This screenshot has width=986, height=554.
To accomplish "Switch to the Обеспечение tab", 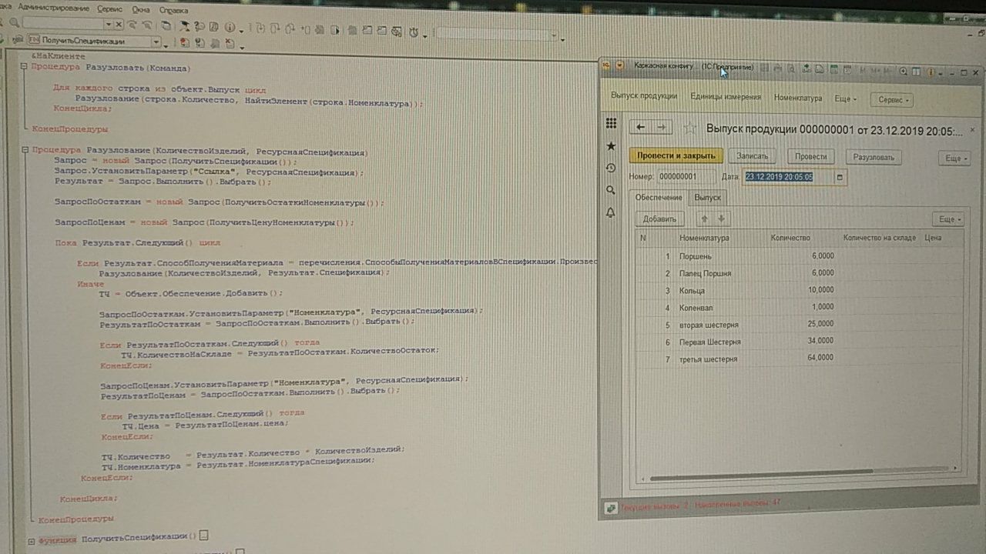I will pos(658,198).
